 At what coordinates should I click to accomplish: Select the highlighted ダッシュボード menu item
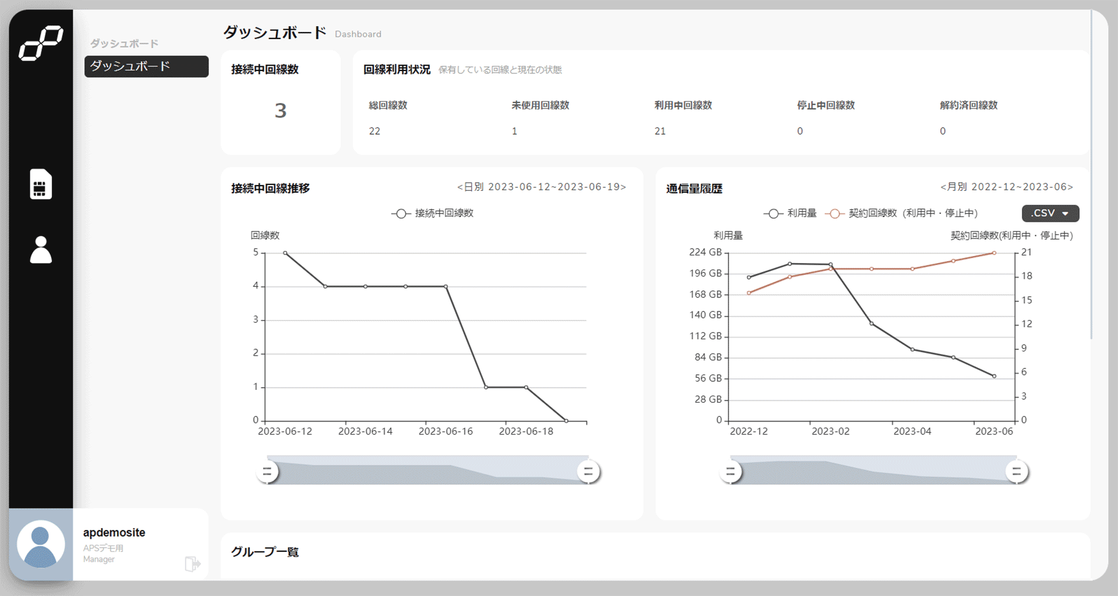(x=146, y=66)
